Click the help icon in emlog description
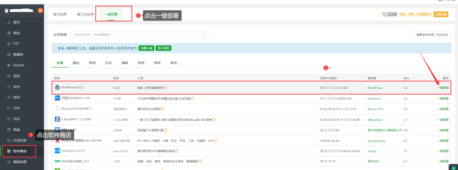The height and width of the screenshot is (170, 458). click(x=176, y=151)
